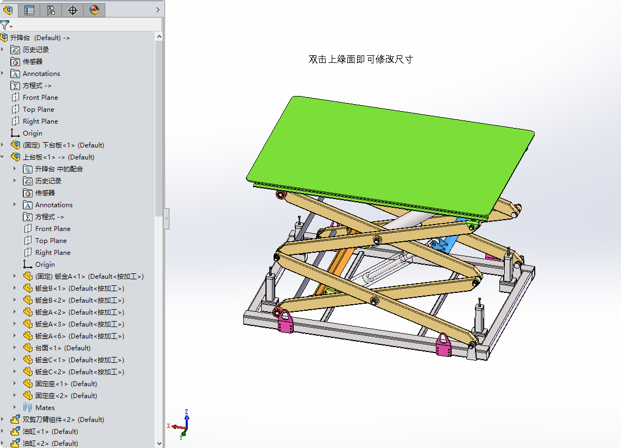The width and height of the screenshot is (621, 448).
Task: Click the 固定座<1> part icon
Action: (x=28, y=383)
